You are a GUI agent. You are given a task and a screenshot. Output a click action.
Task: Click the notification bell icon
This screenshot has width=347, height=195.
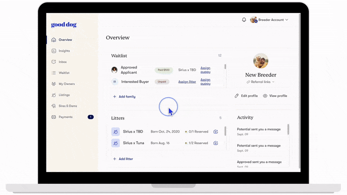click(x=244, y=20)
